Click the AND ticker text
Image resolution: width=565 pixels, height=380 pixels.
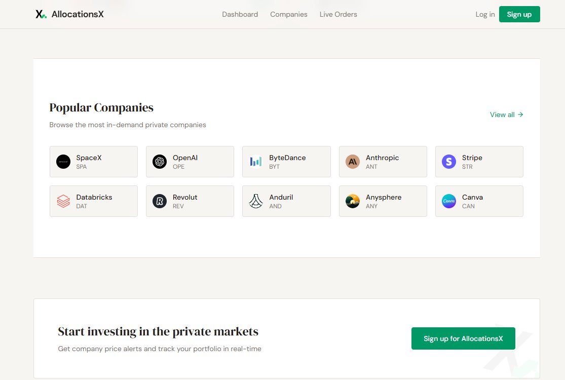point(275,206)
